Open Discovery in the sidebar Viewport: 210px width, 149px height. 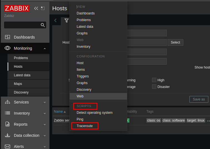28,92
